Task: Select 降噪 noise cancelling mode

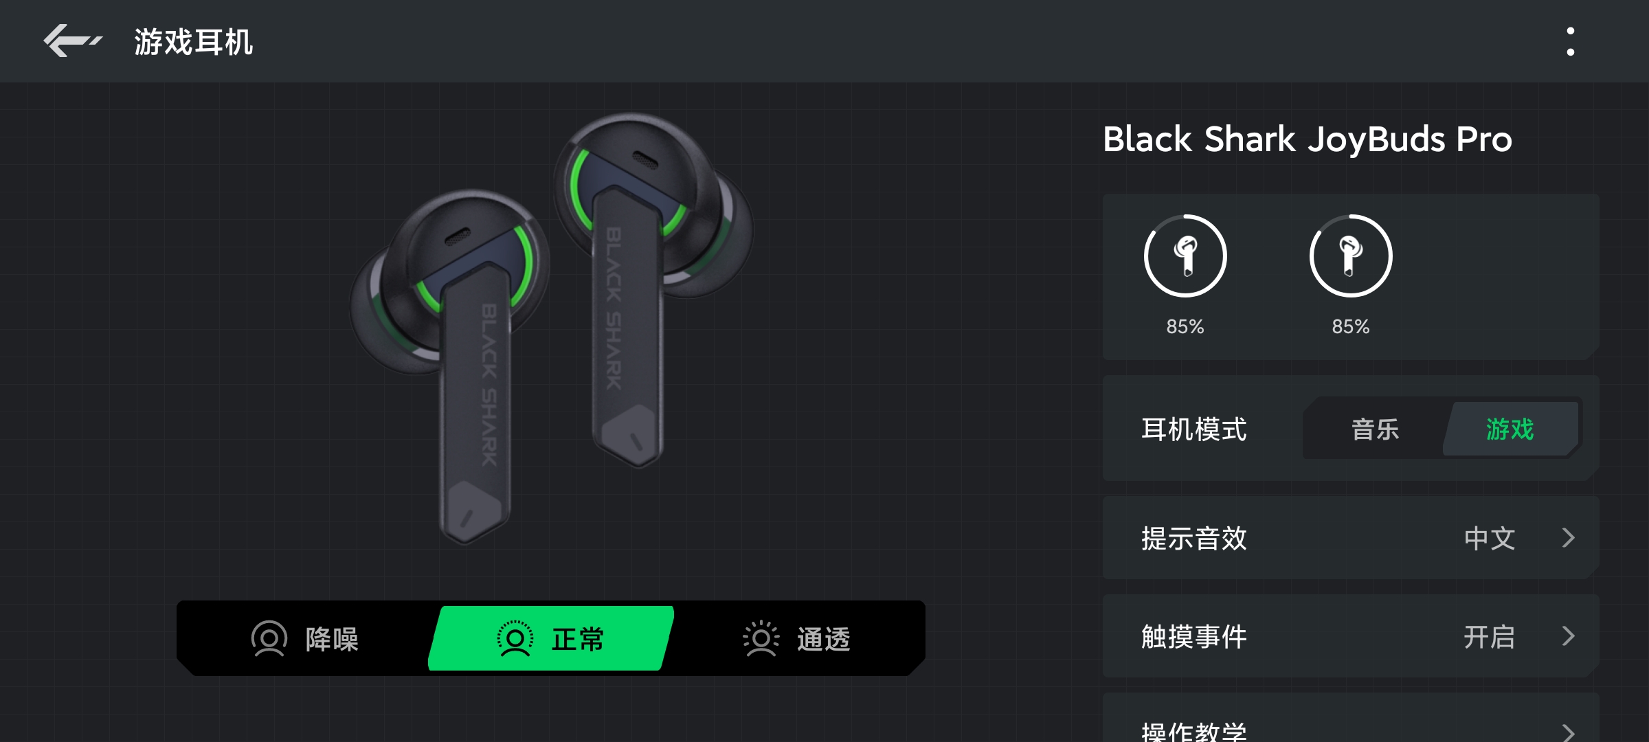Action: click(x=306, y=639)
